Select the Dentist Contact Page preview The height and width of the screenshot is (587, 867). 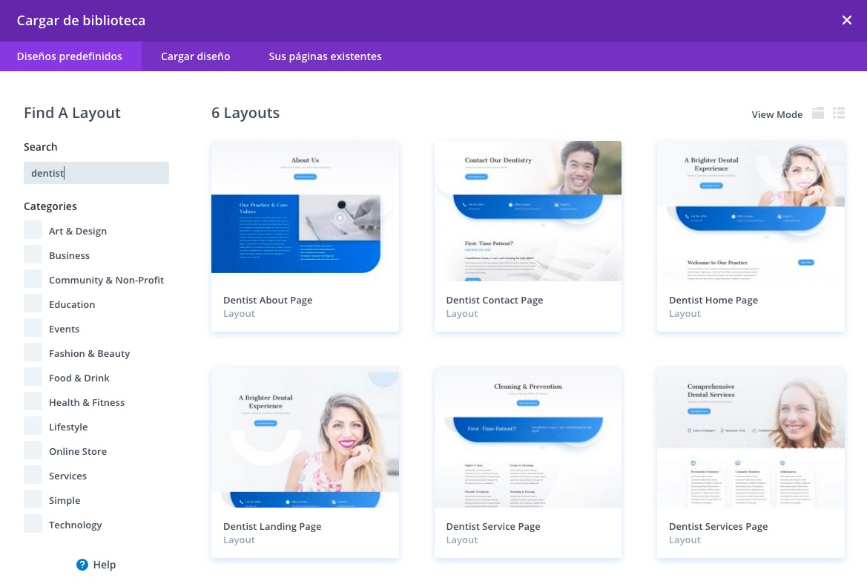pos(527,211)
